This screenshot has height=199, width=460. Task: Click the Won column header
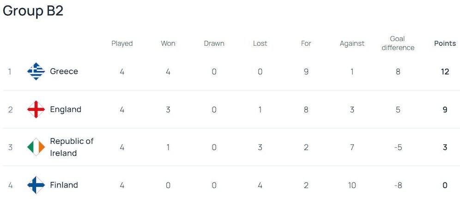(x=168, y=43)
